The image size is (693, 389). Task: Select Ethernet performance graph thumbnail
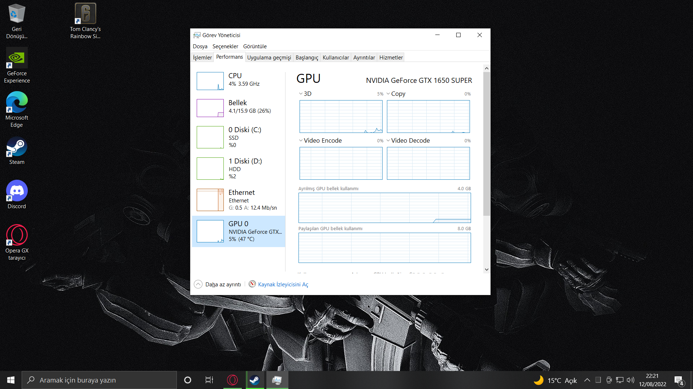[210, 200]
